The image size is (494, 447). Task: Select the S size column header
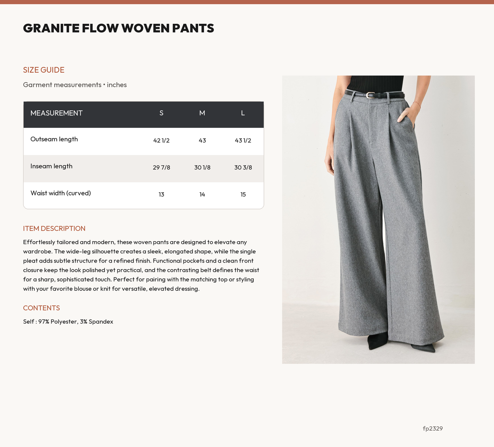coord(161,113)
